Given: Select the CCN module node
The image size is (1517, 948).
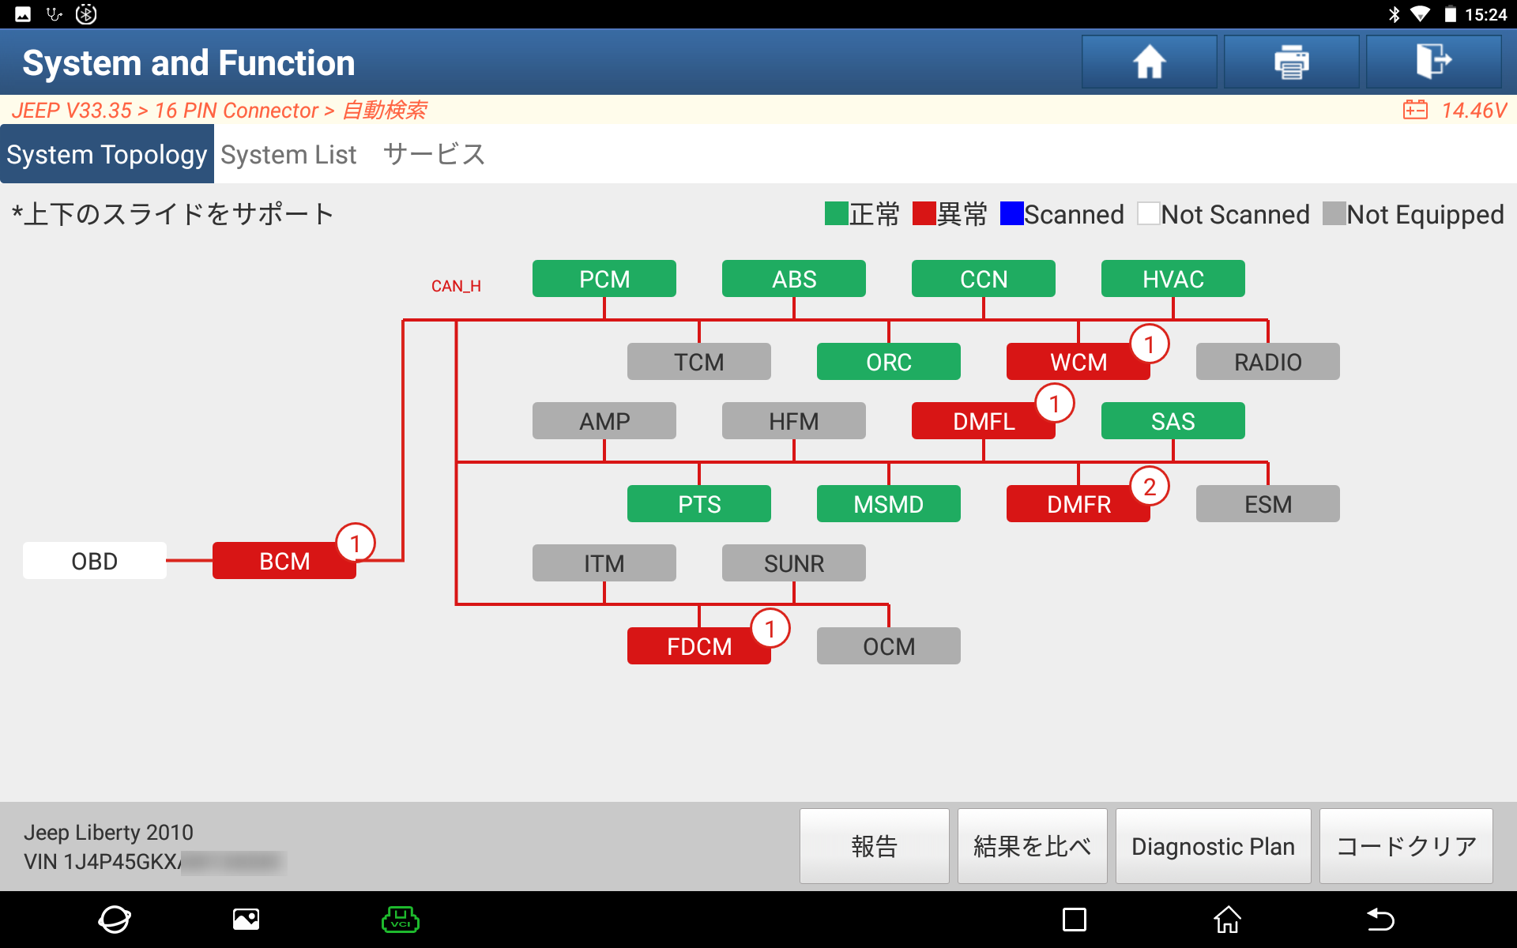Looking at the screenshot, I should (984, 279).
